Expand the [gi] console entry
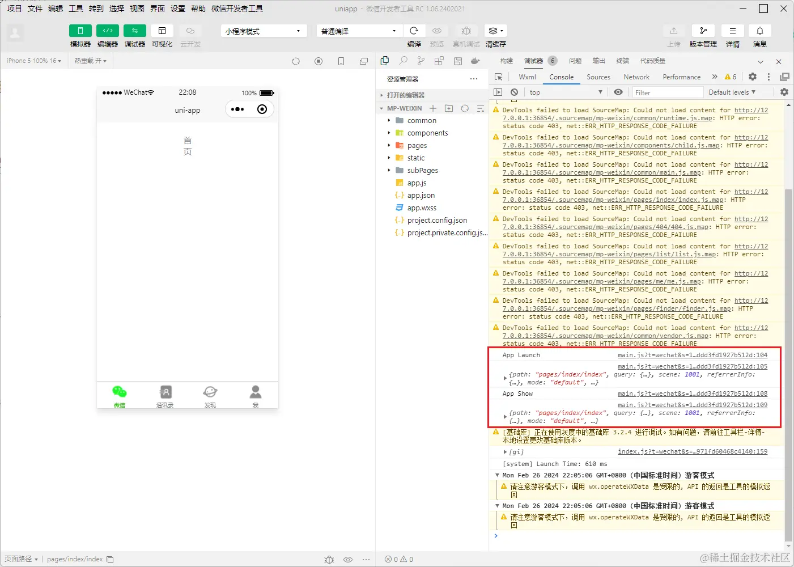 (x=505, y=452)
